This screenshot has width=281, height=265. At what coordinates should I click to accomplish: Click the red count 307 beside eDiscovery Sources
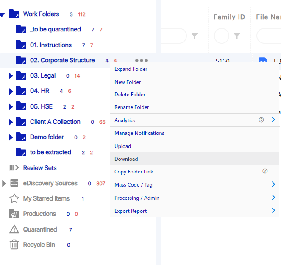(x=100, y=184)
